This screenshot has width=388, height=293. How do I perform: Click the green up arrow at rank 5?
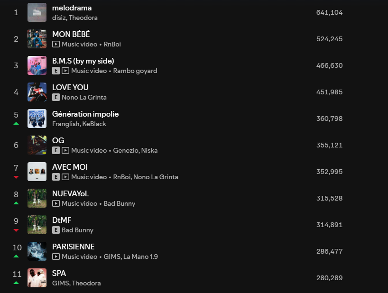(x=16, y=123)
